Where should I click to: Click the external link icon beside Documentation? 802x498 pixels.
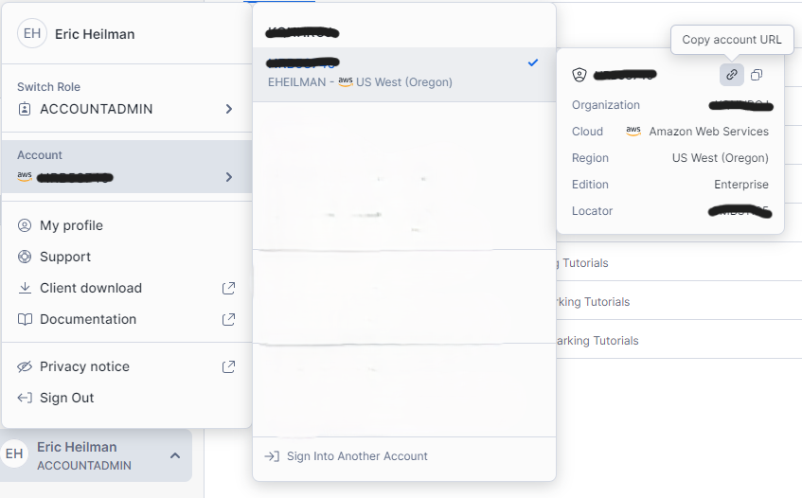(x=228, y=319)
